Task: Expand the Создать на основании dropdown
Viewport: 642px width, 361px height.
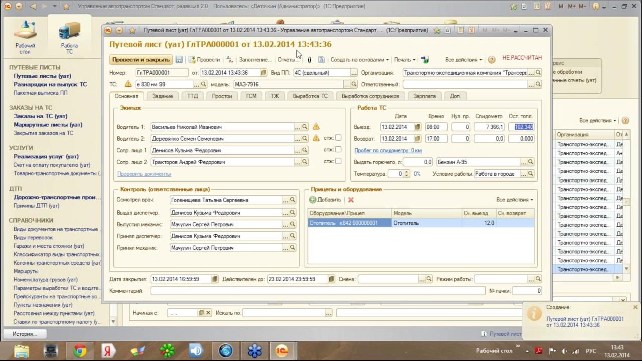Action: [x=359, y=60]
